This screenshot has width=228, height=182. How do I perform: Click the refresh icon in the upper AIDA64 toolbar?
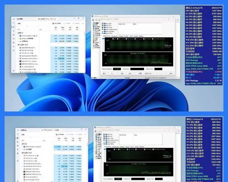(93, 20)
